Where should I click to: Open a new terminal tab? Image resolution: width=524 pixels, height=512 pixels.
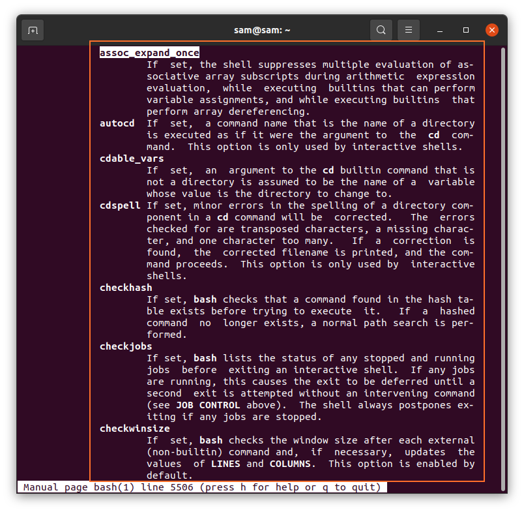tap(33, 30)
